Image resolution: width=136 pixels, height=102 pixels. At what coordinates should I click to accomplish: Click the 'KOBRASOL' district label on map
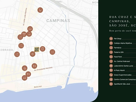coord(7,50)
